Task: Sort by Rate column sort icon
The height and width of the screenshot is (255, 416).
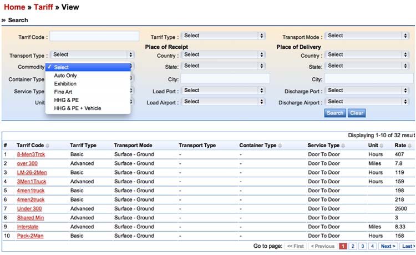Action: click(x=409, y=146)
